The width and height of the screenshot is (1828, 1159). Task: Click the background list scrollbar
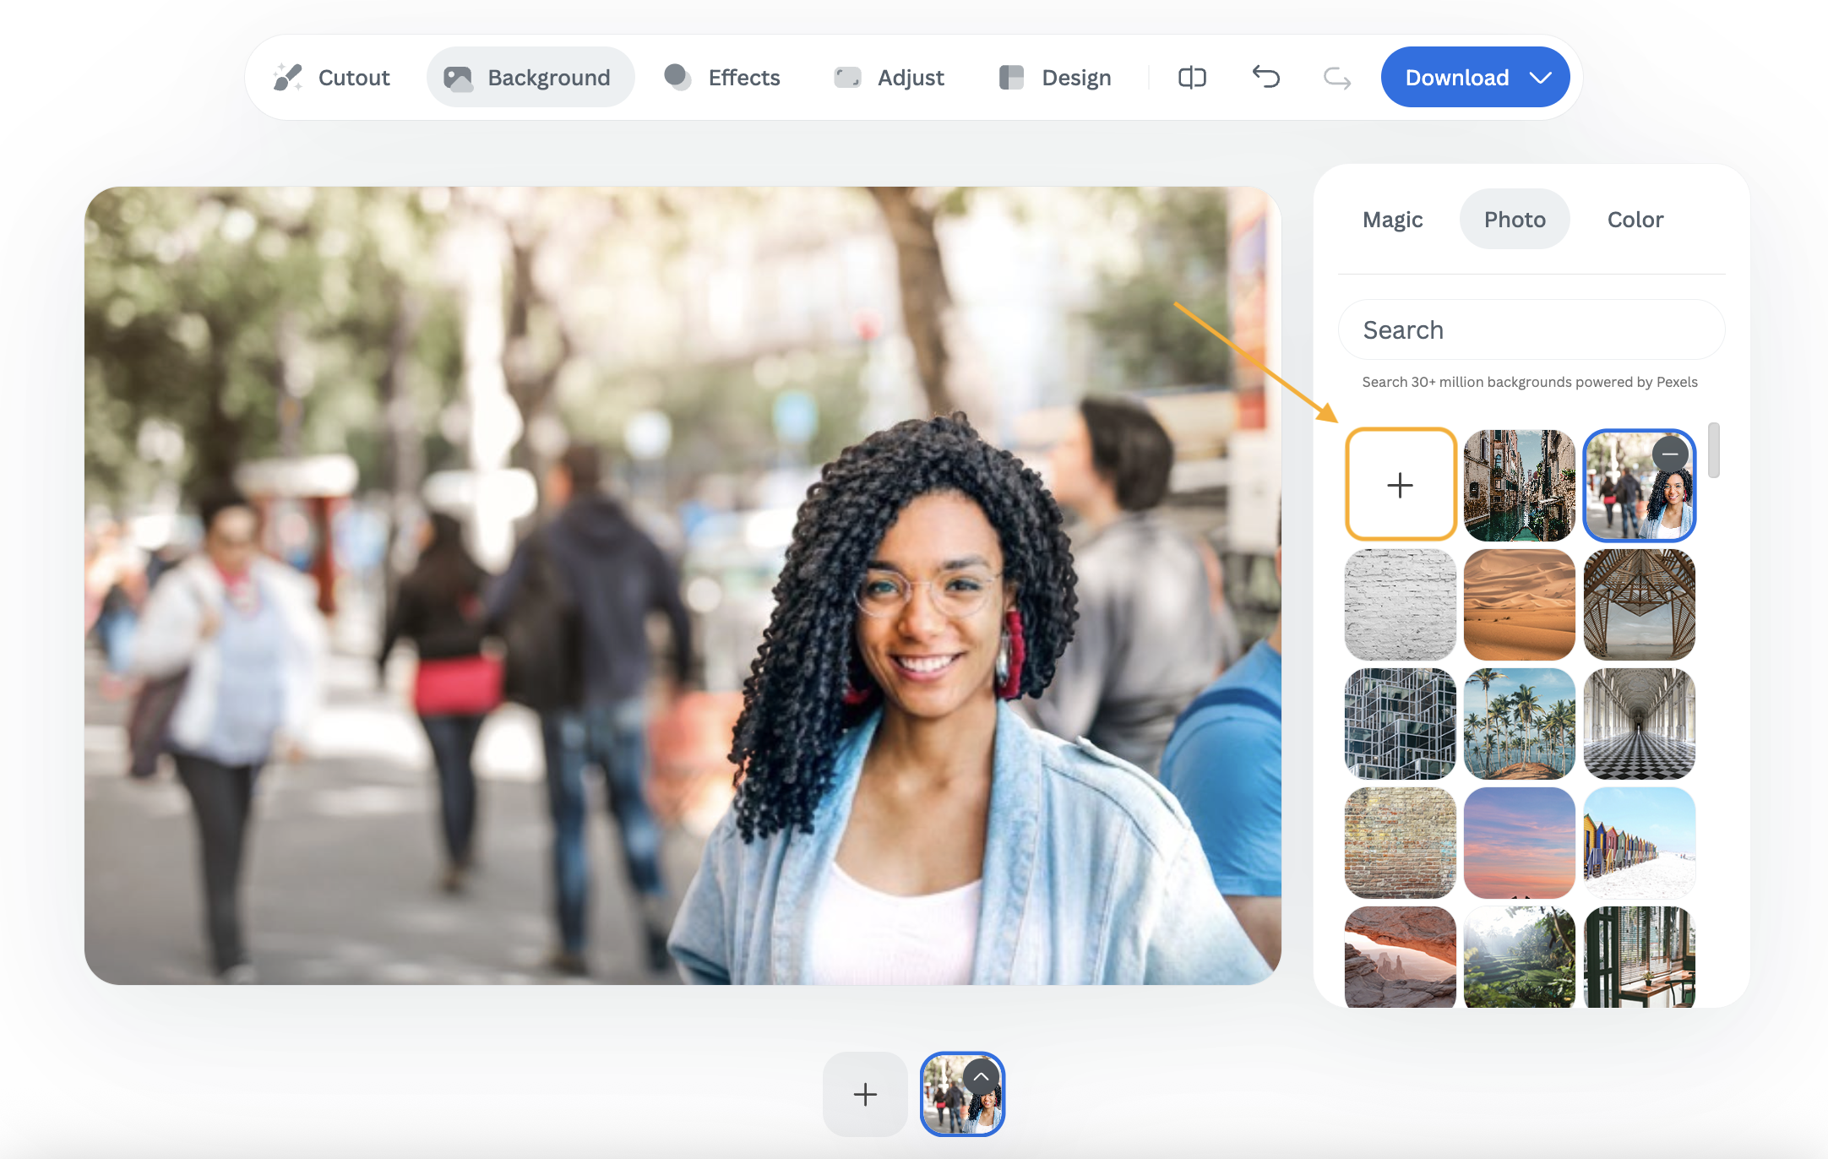pos(1713,450)
